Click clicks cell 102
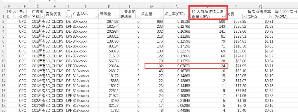Image resolution: width=298 pixels, height=112 pixels. [152, 66]
